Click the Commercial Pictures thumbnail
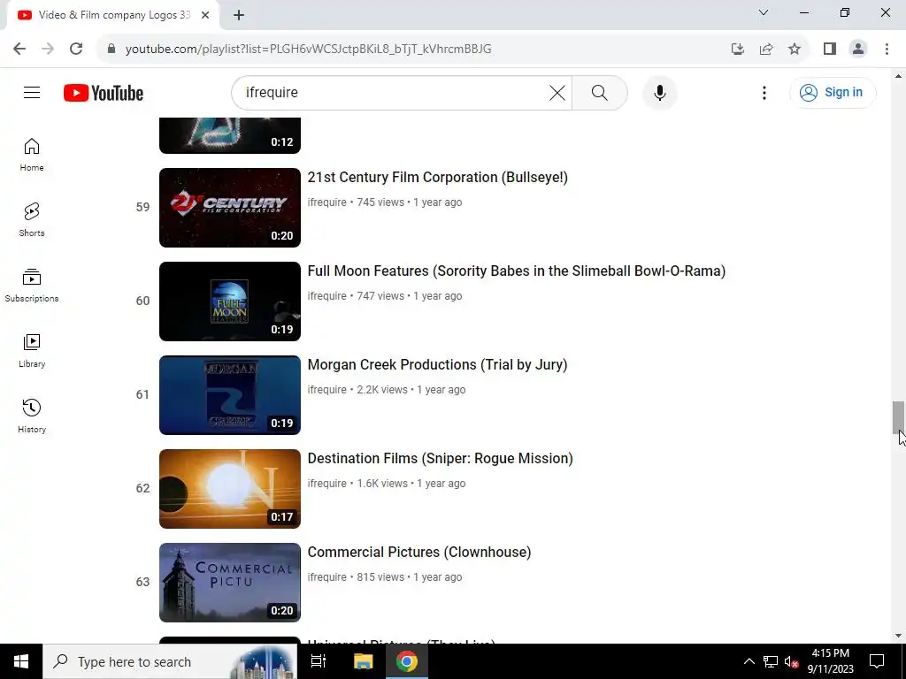 tap(230, 583)
